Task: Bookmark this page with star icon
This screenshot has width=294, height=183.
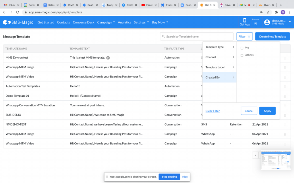Action: click(x=268, y=12)
